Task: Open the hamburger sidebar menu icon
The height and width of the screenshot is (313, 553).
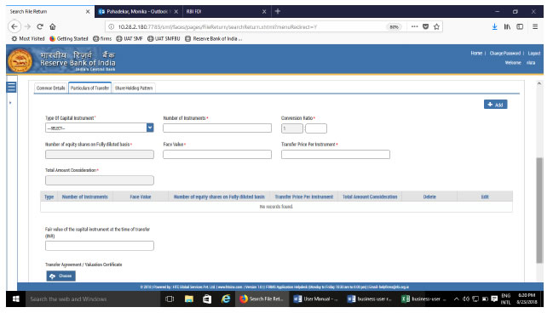Action: tap(11, 87)
